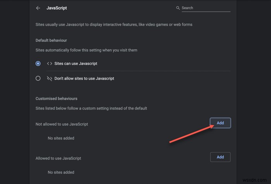
Task: Click the crossed-out code icon
Action: click(x=50, y=78)
